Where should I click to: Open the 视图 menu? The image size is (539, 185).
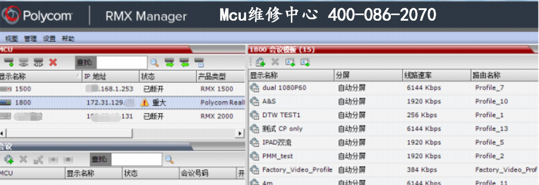click(x=12, y=39)
